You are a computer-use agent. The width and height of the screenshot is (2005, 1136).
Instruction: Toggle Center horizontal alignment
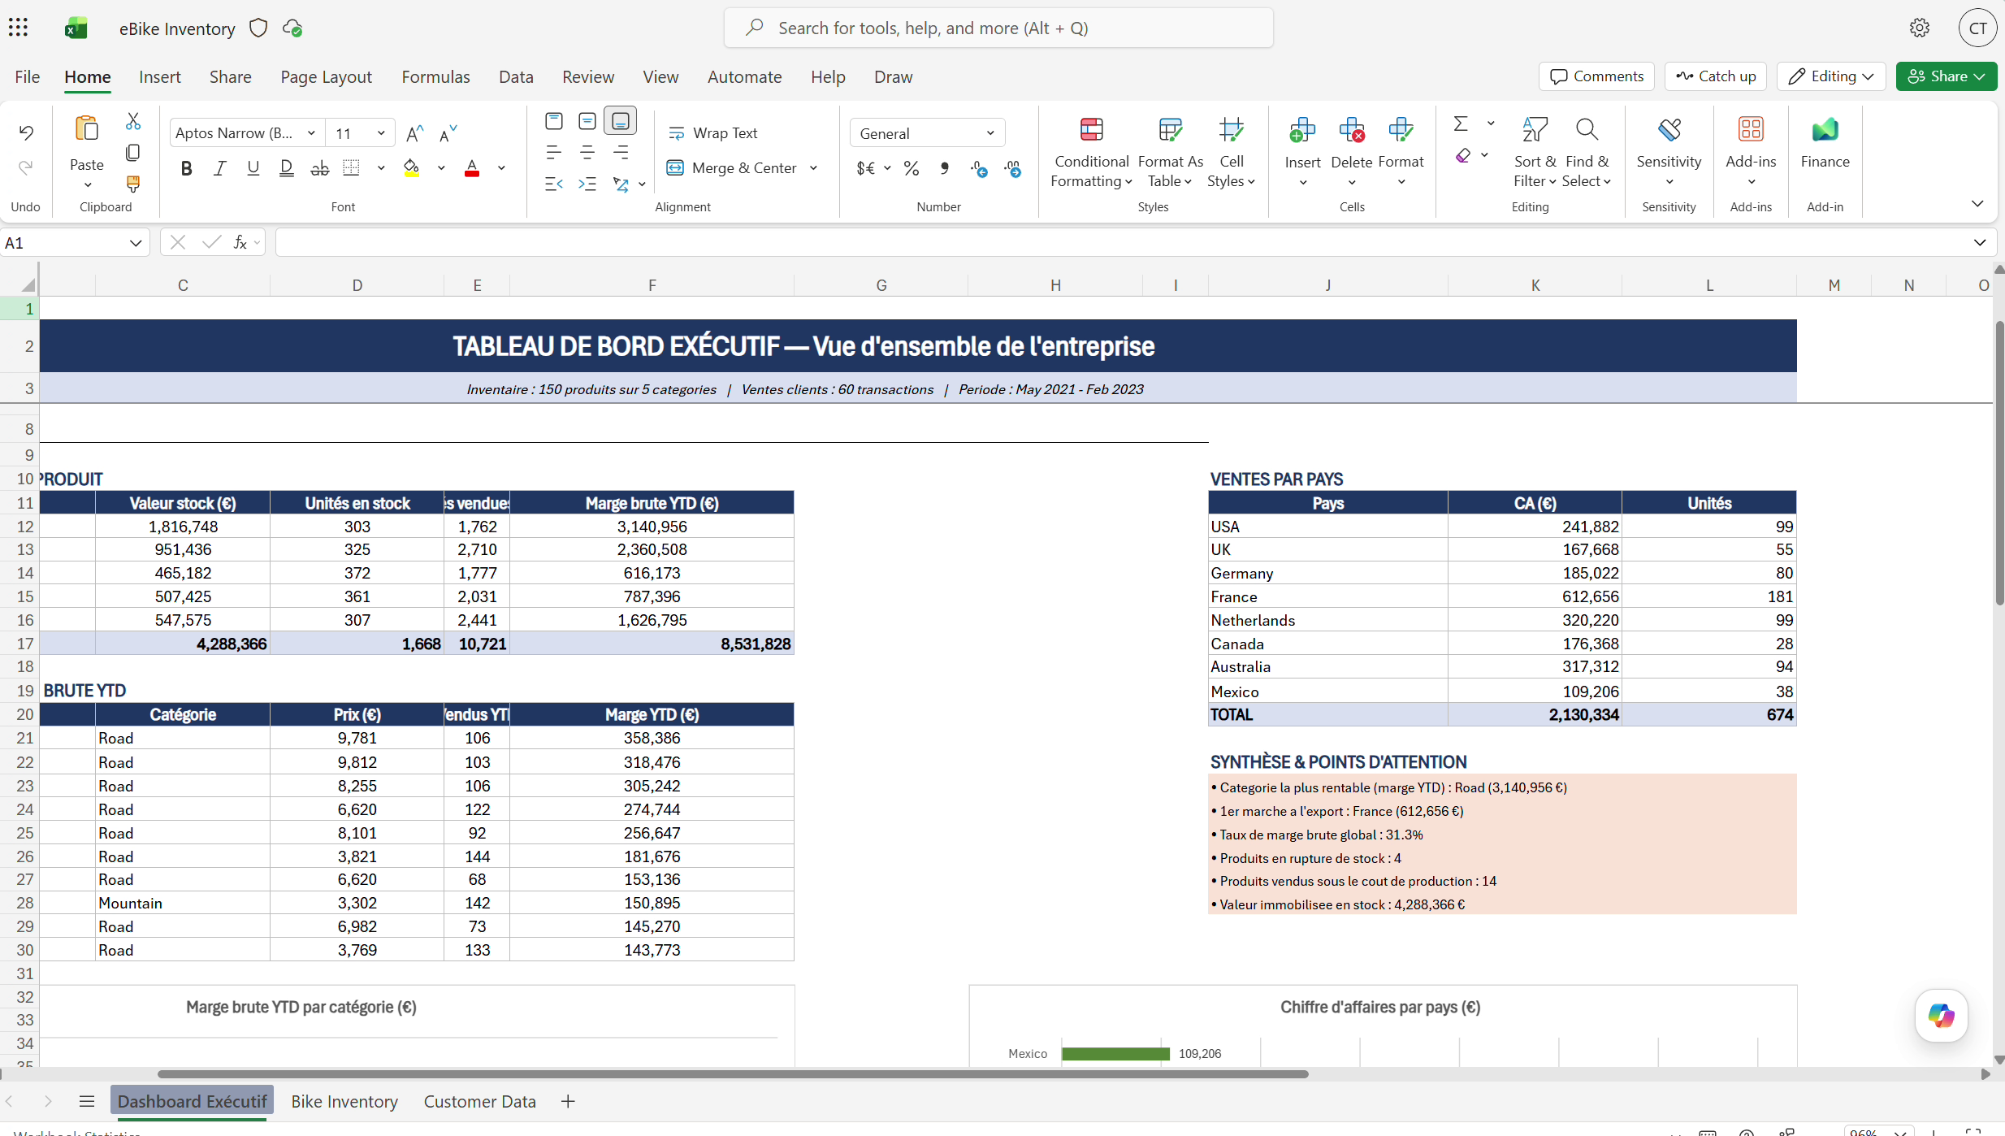[x=587, y=152]
